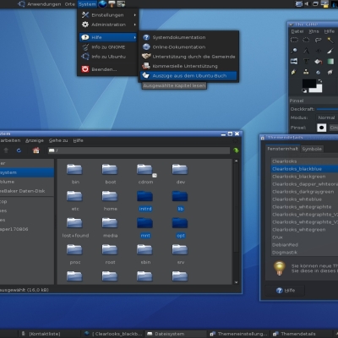Open Auszüge aus dem Ubuntu-Buch

pyautogui.click(x=188, y=76)
